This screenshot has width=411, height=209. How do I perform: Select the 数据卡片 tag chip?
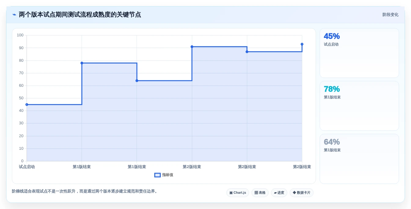point(302,193)
